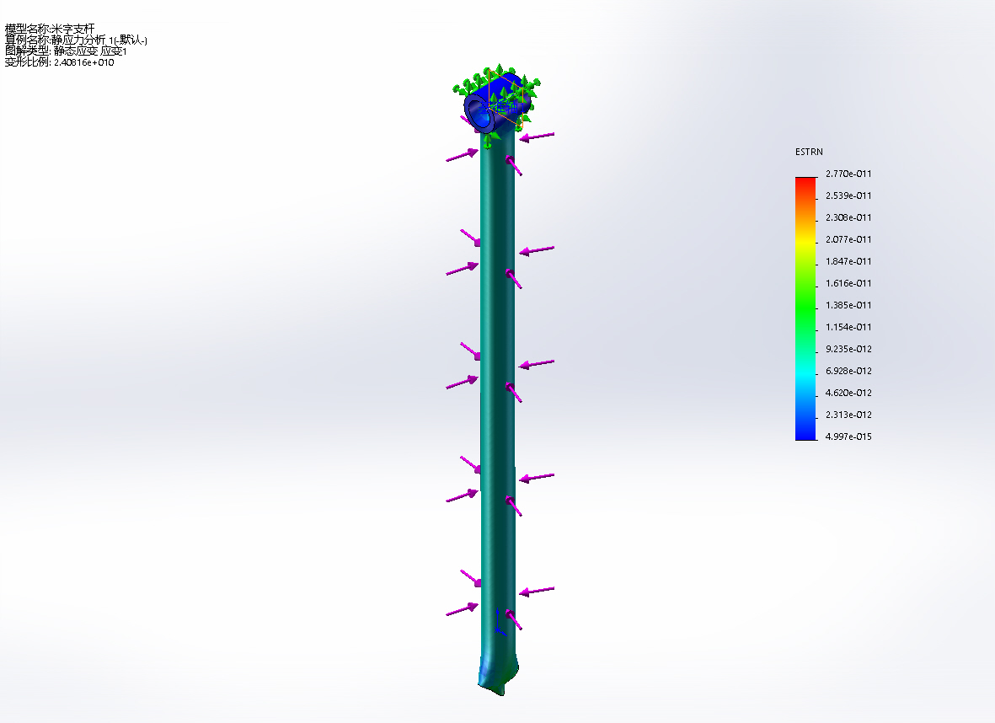Select the maximum legend value 2.770e-011
995x723 pixels.
[848, 174]
